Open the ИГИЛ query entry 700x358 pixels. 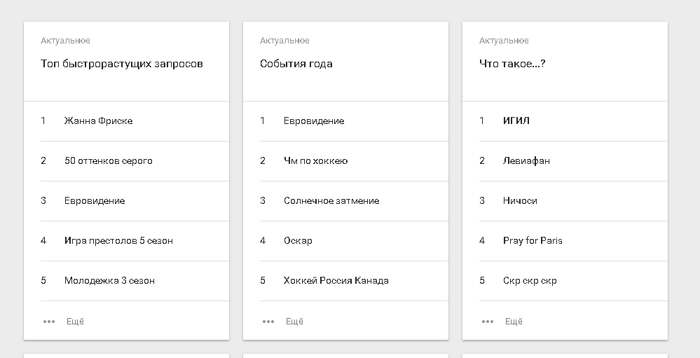pos(516,121)
